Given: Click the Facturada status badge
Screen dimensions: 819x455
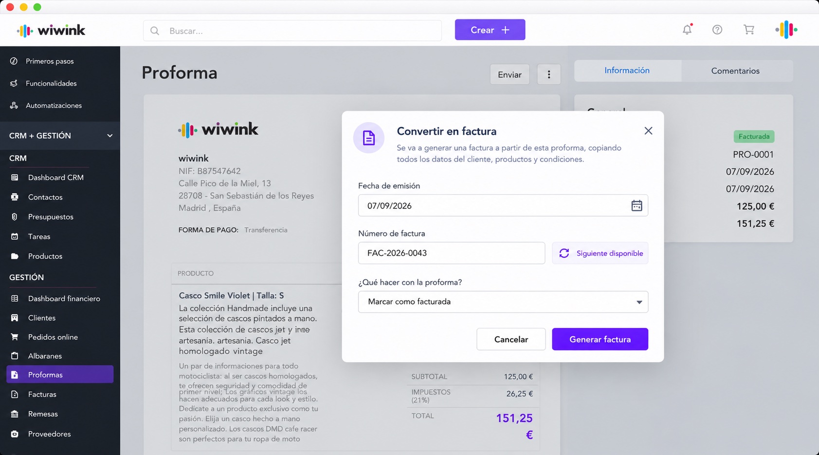Looking at the screenshot, I should click(754, 136).
